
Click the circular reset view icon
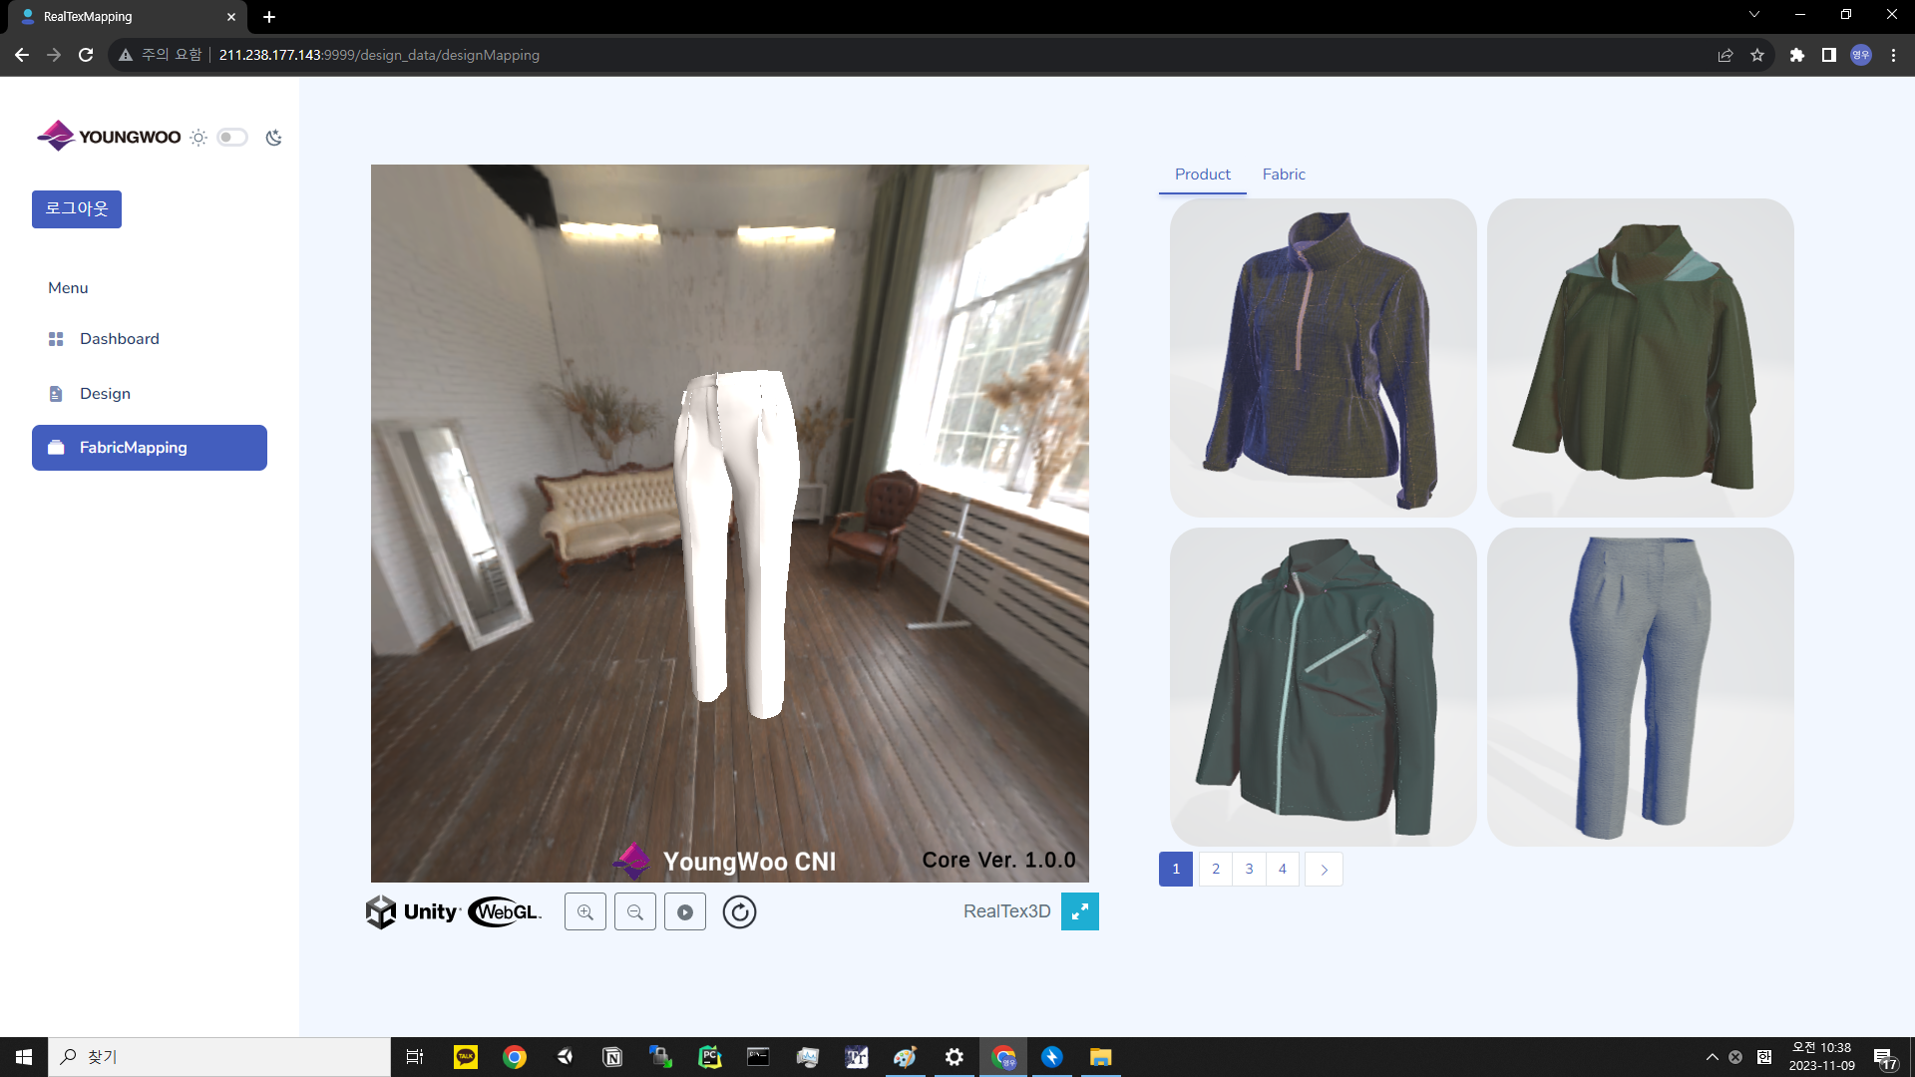[739, 912]
